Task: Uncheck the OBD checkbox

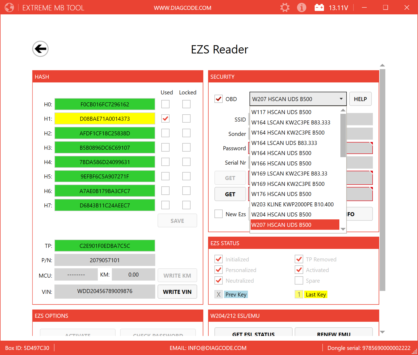Action: pyautogui.click(x=218, y=99)
